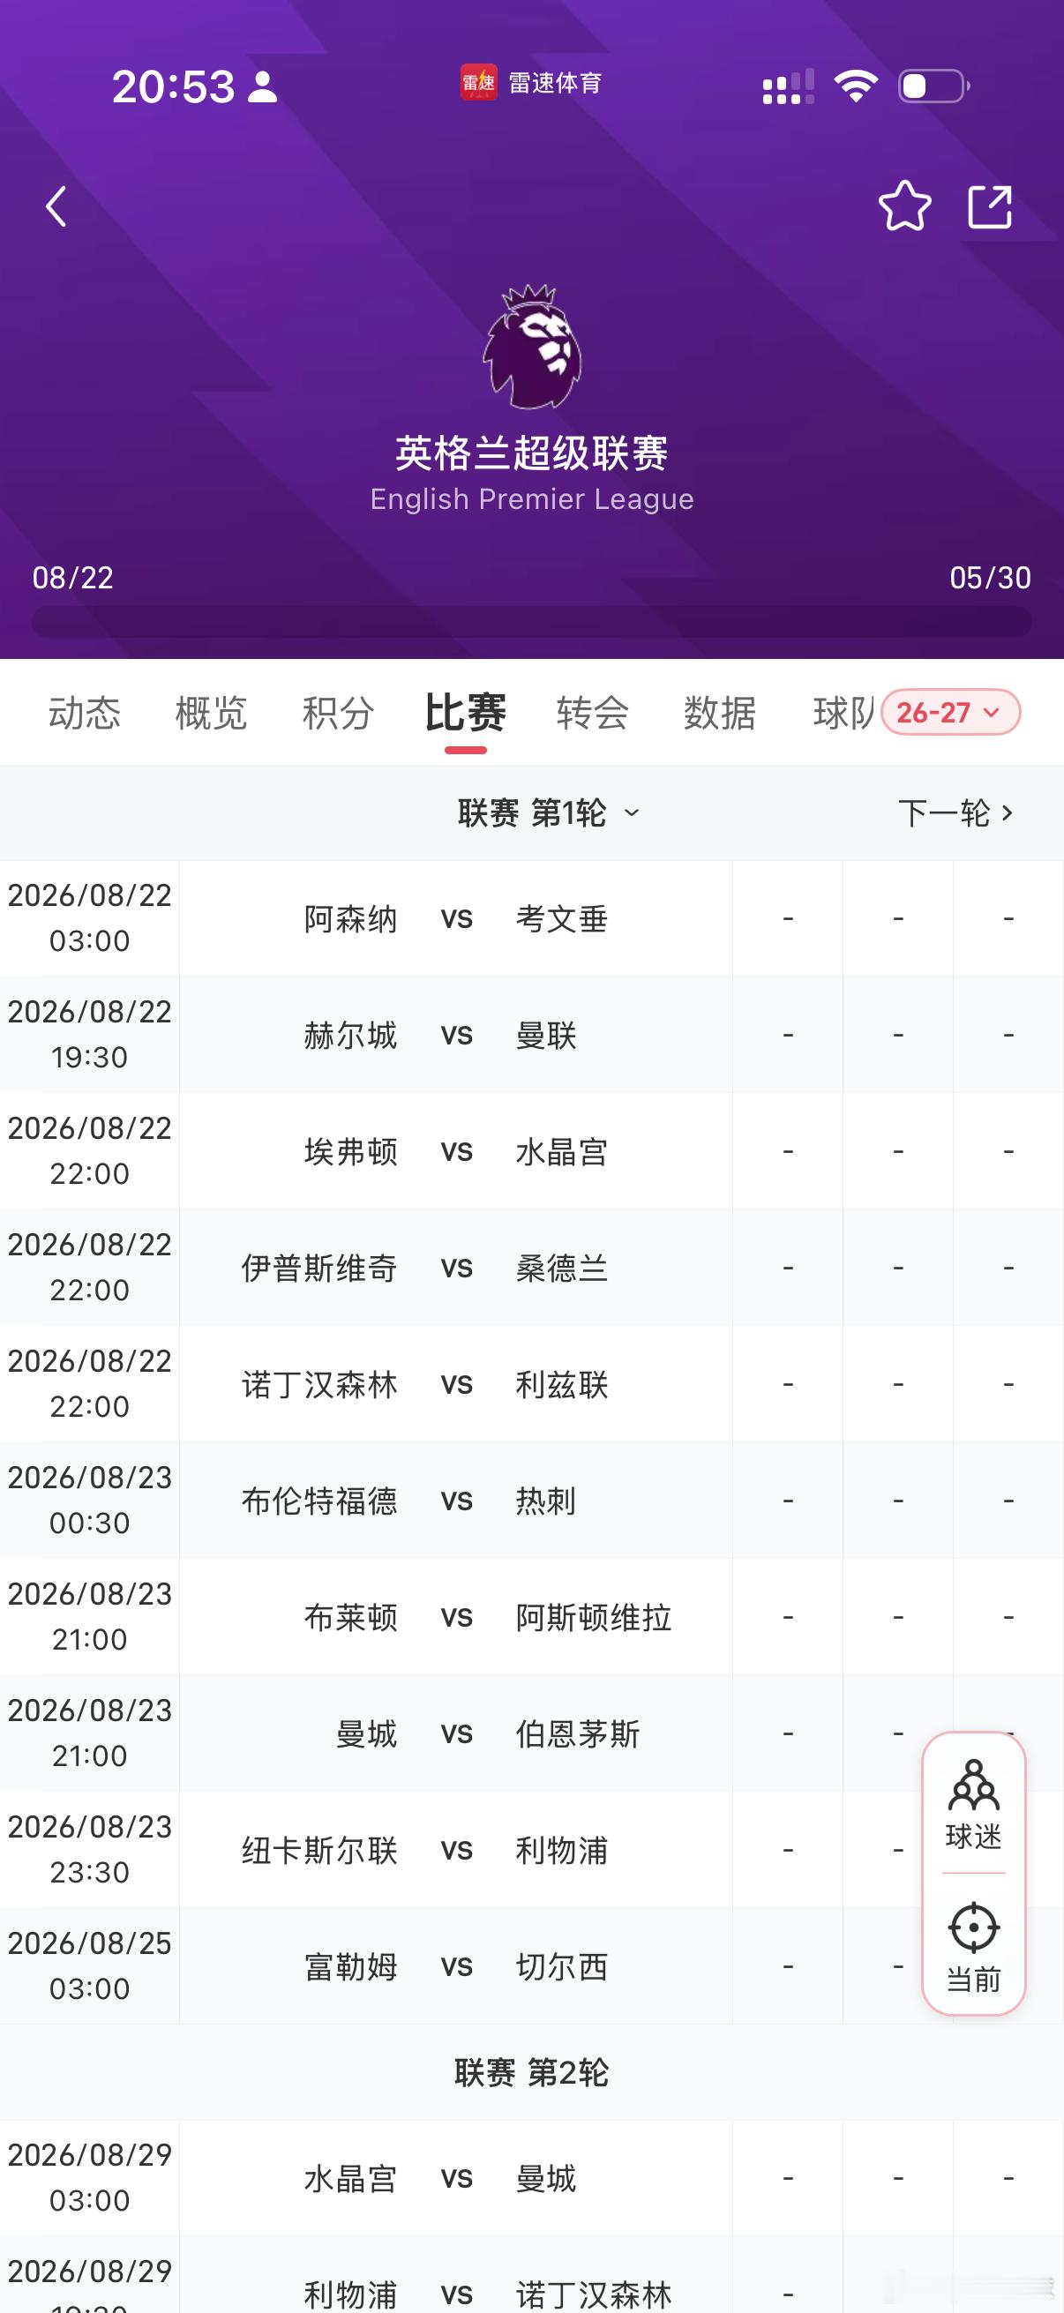Tap the 2026/08/22 19:30 date cell
The width and height of the screenshot is (1064, 2313).
tap(90, 1036)
